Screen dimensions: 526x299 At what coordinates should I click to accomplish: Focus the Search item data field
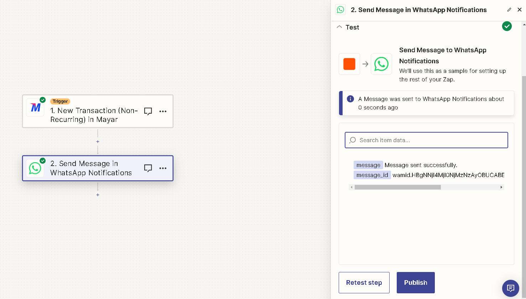click(x=426, y=140)
